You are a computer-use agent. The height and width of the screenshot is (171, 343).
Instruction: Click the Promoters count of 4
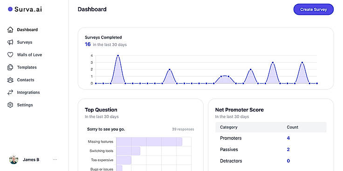[x=288, y=138]
